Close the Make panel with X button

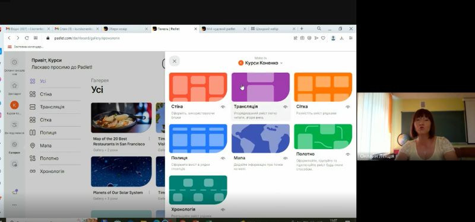pos(175,61)
